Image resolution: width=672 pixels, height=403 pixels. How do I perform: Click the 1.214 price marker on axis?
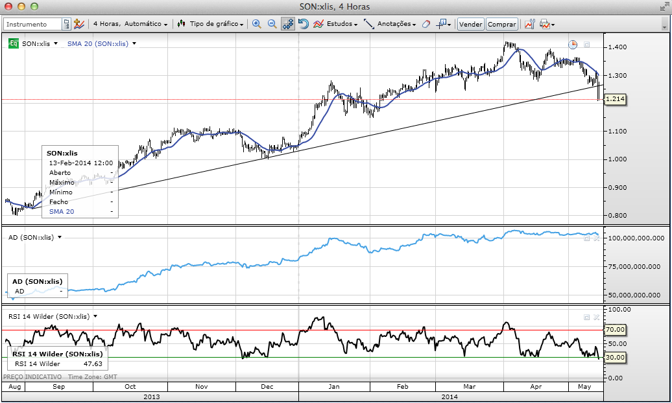click(614, 99)
